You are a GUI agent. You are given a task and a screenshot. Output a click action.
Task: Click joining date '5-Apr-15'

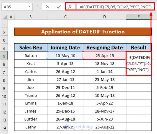[65, 64]
